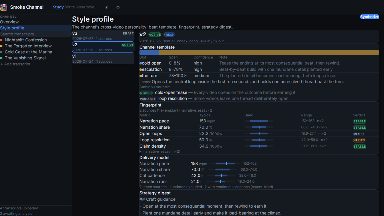384x216 pixels.
Task: Open settings with the gear icon
Action: [118, 7]
